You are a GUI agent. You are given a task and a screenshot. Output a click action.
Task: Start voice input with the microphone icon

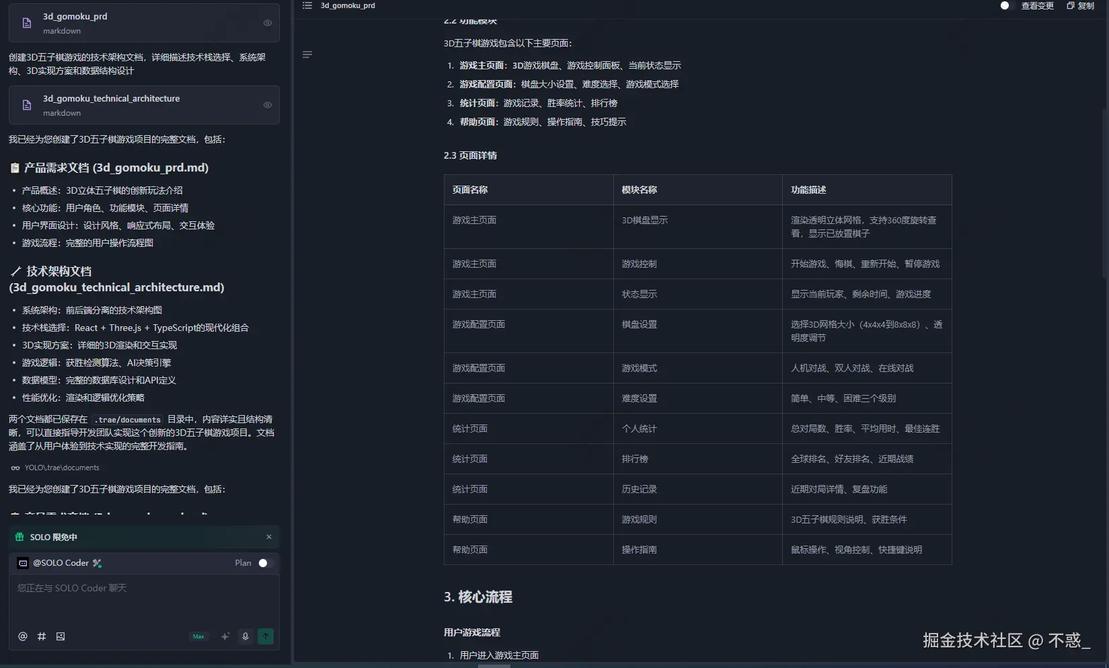(x=245, y=636)
